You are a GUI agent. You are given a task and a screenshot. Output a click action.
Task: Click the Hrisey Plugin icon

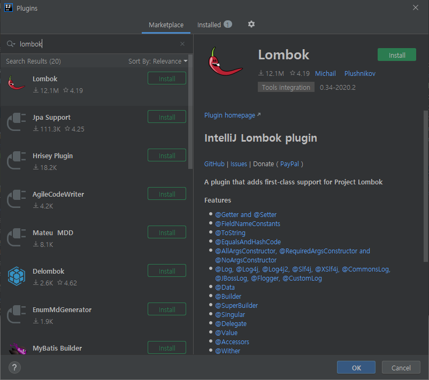17,160
